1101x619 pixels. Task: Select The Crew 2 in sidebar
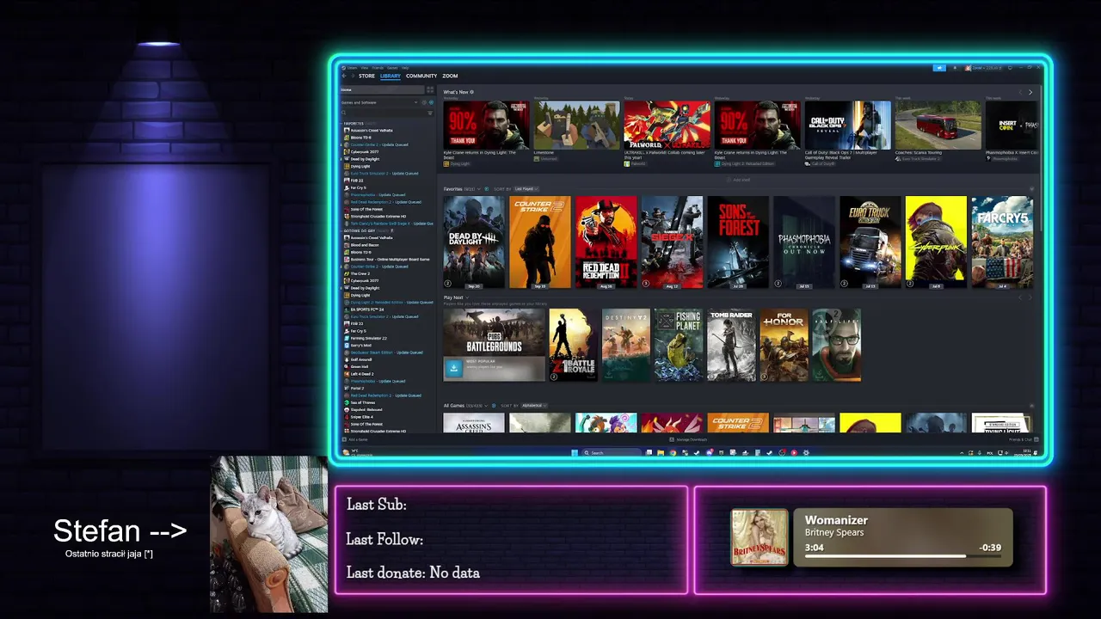coord(360,273)
